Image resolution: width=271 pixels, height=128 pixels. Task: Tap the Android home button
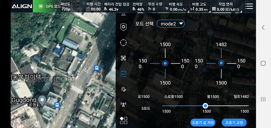pyautogui.click(x=263, y=63)
